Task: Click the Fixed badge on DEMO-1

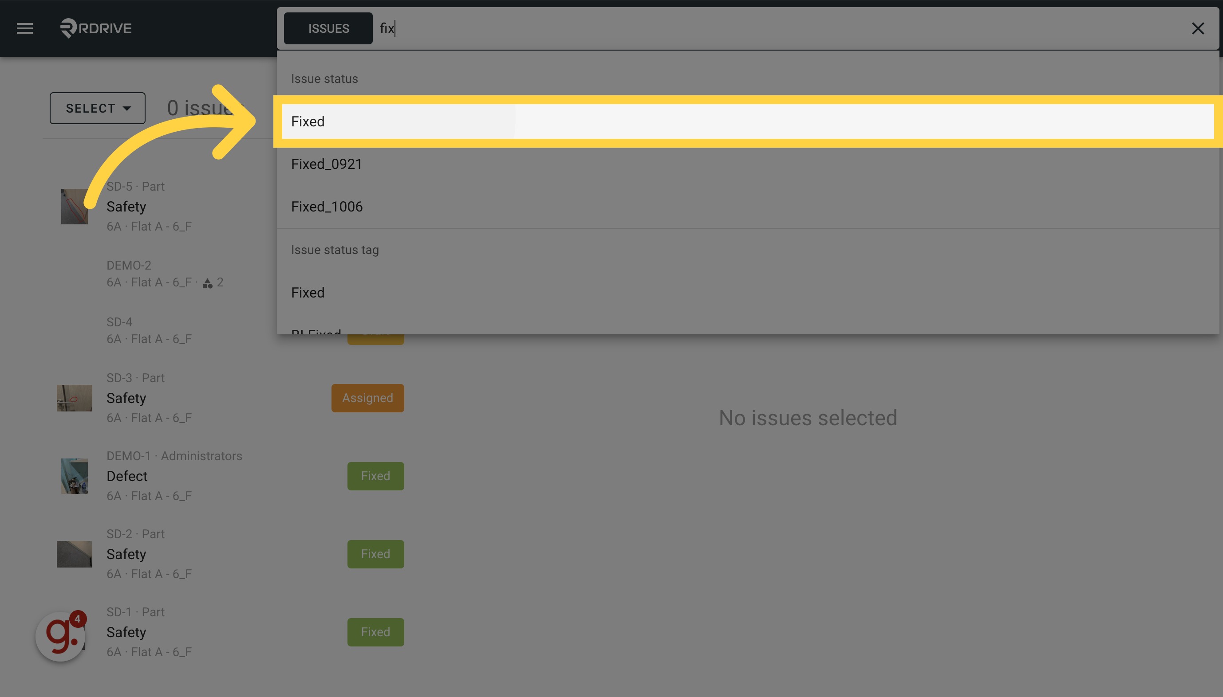Action: tap(375, 476)
